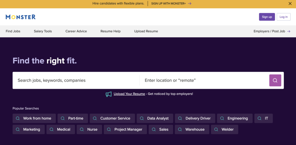Click the Sign up button
The height and width of the screenshot is (145, 296).
(267, 17)
